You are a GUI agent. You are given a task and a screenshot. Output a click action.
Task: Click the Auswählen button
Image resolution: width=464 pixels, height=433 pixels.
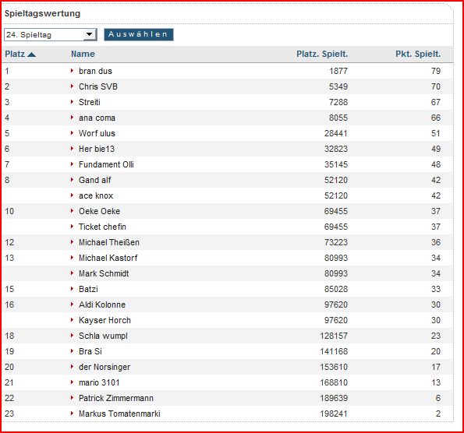[x=139, y=34]
